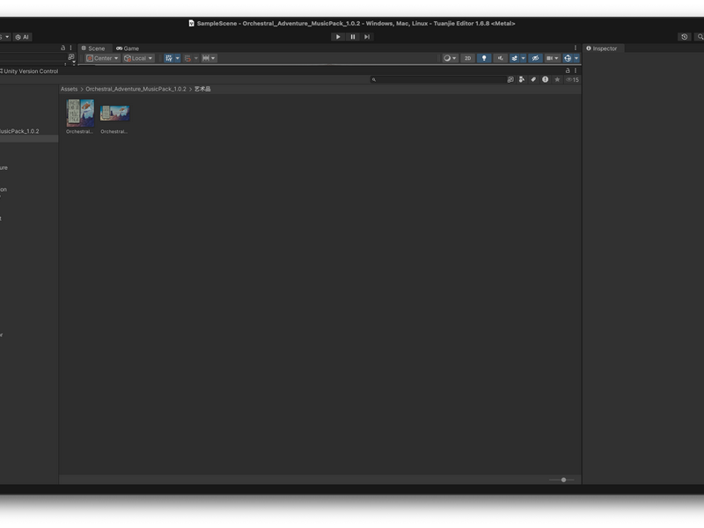This screenshot has width=704, height=528.
Task: Advance one frame with the Step button
Action: [367, 37]
